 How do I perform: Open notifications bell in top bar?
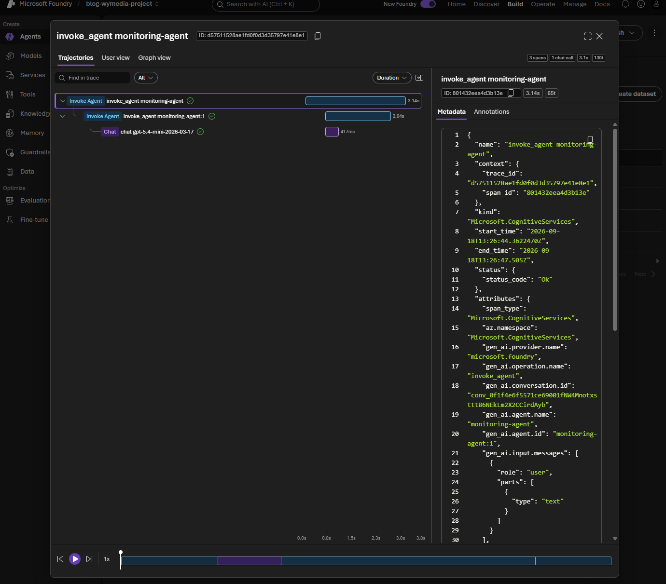point(625,4)
